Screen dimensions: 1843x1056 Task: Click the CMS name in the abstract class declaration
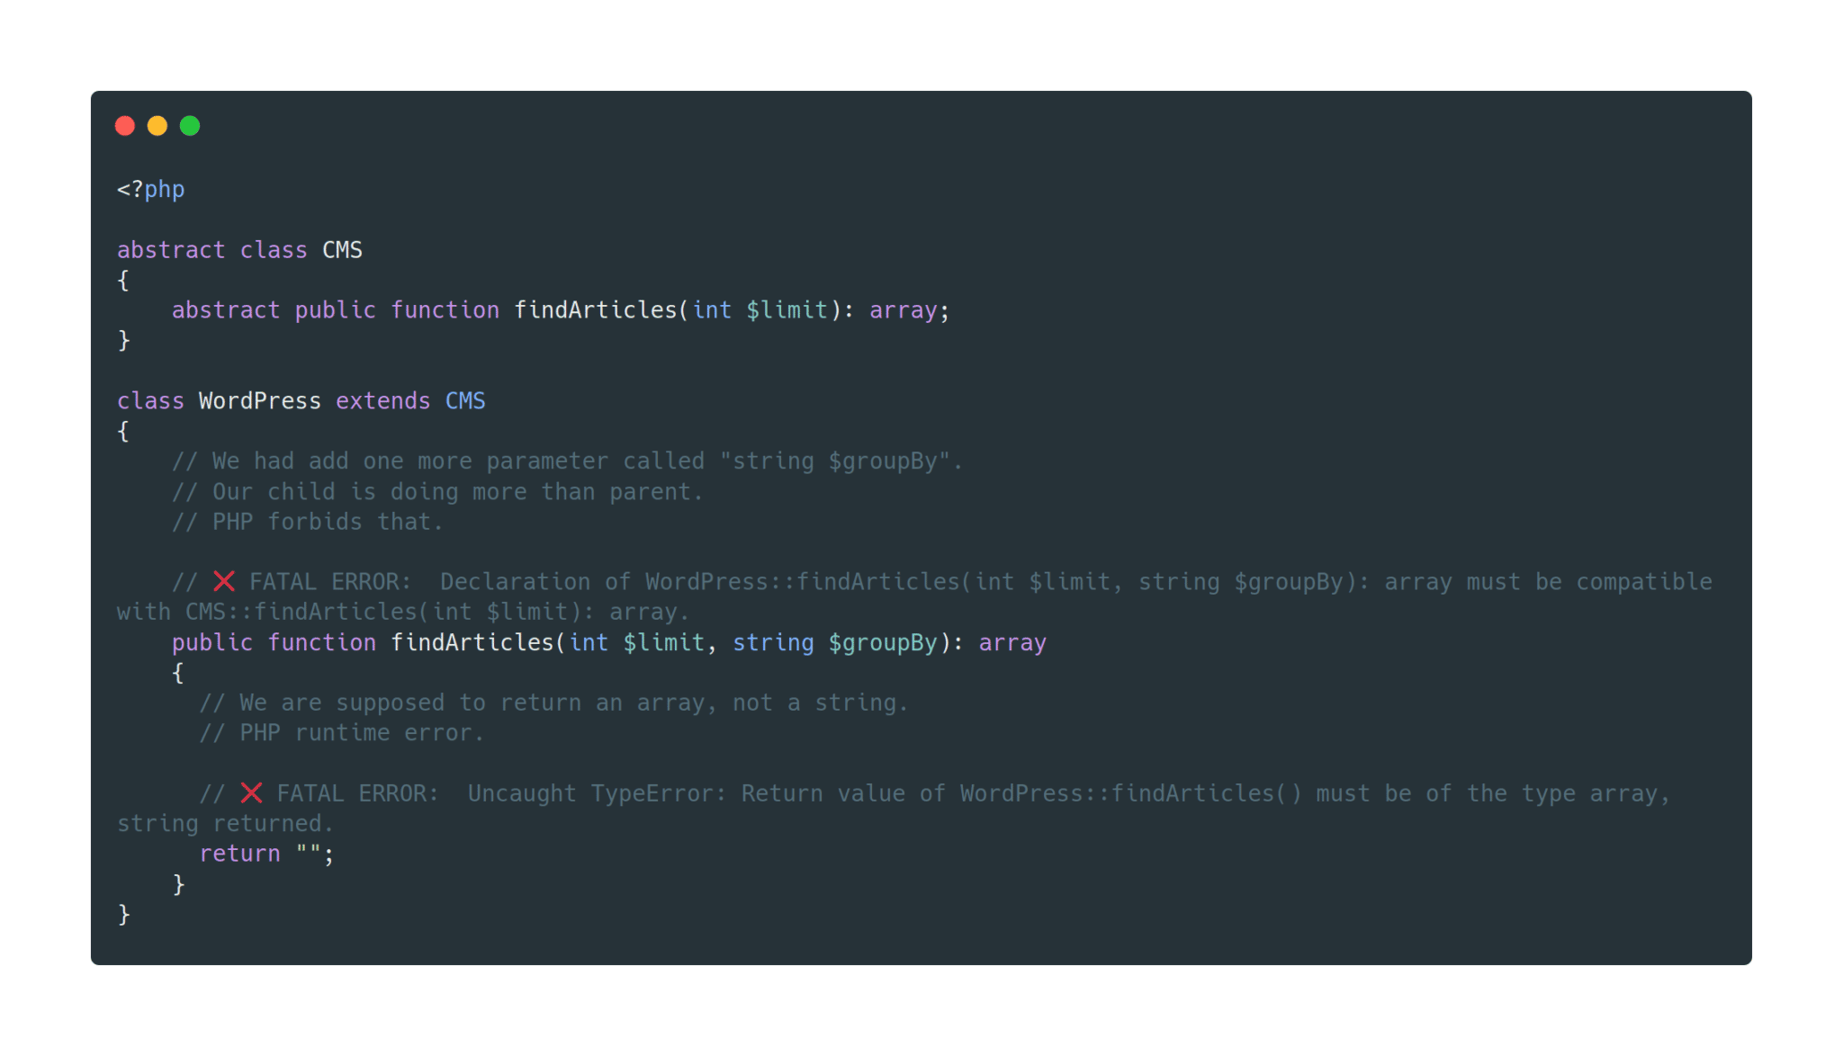tap(342, 250)
